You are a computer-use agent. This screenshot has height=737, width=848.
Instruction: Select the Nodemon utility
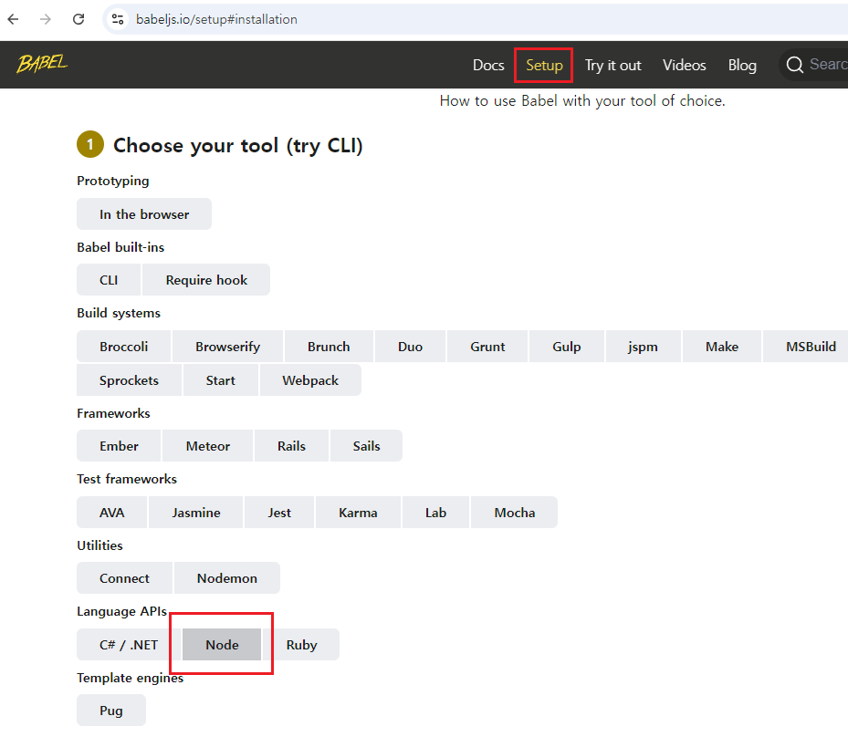click(226, 578)
